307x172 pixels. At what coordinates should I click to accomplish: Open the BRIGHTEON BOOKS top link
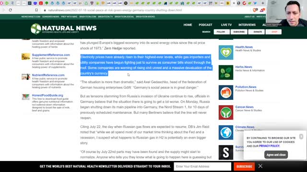pos(145,17)
